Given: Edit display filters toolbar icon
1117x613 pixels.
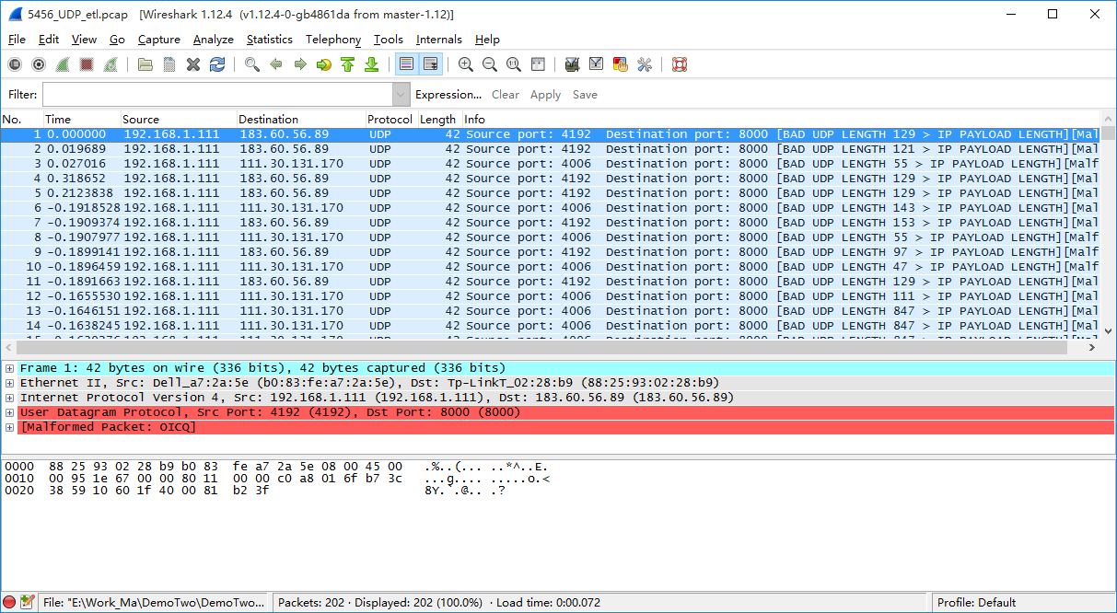Looking at the screenshot, I should pyautogui.click(x=597, y=64).
